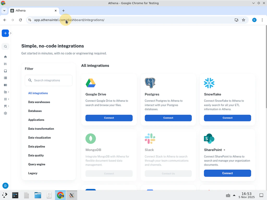Reload the page with refresh icon

pyautogui.click(x=20, y=20)
